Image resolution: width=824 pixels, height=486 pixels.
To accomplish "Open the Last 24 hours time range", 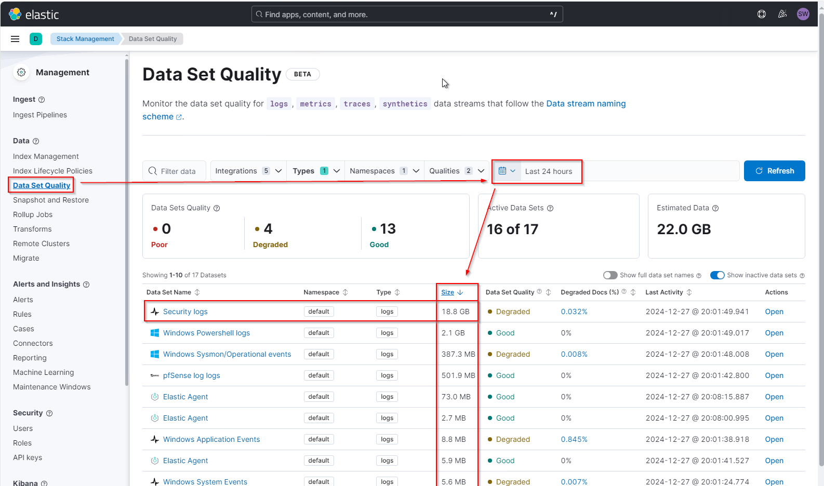I will (x=549, y=171).
